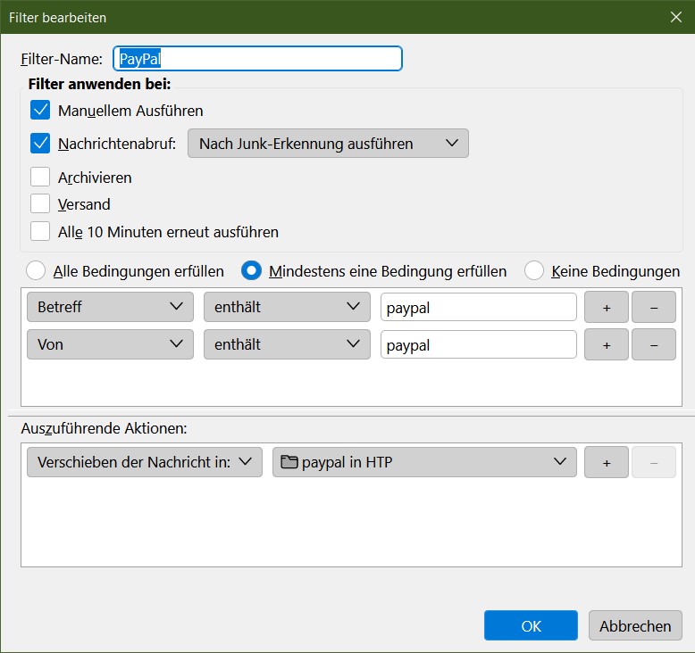Select Alle Bedingungen erfüllen option
Image resolution: width=695 pixels, height=653 pixels.
(37, 270)
